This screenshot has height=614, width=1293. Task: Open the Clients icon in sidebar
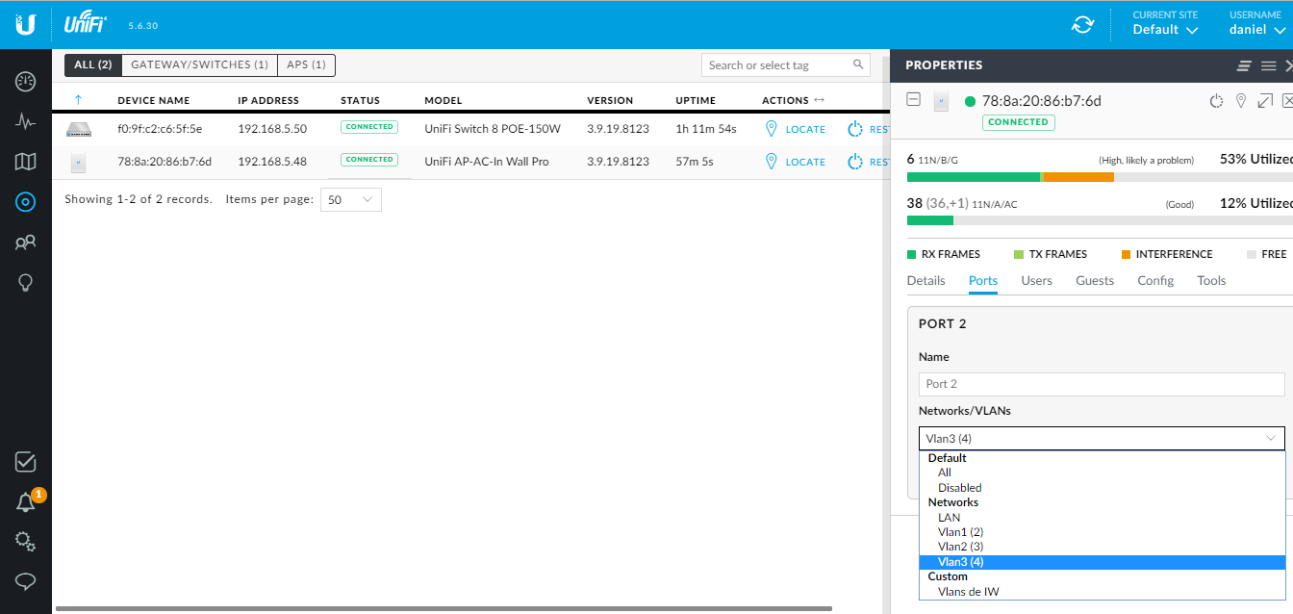click(26, 243)
